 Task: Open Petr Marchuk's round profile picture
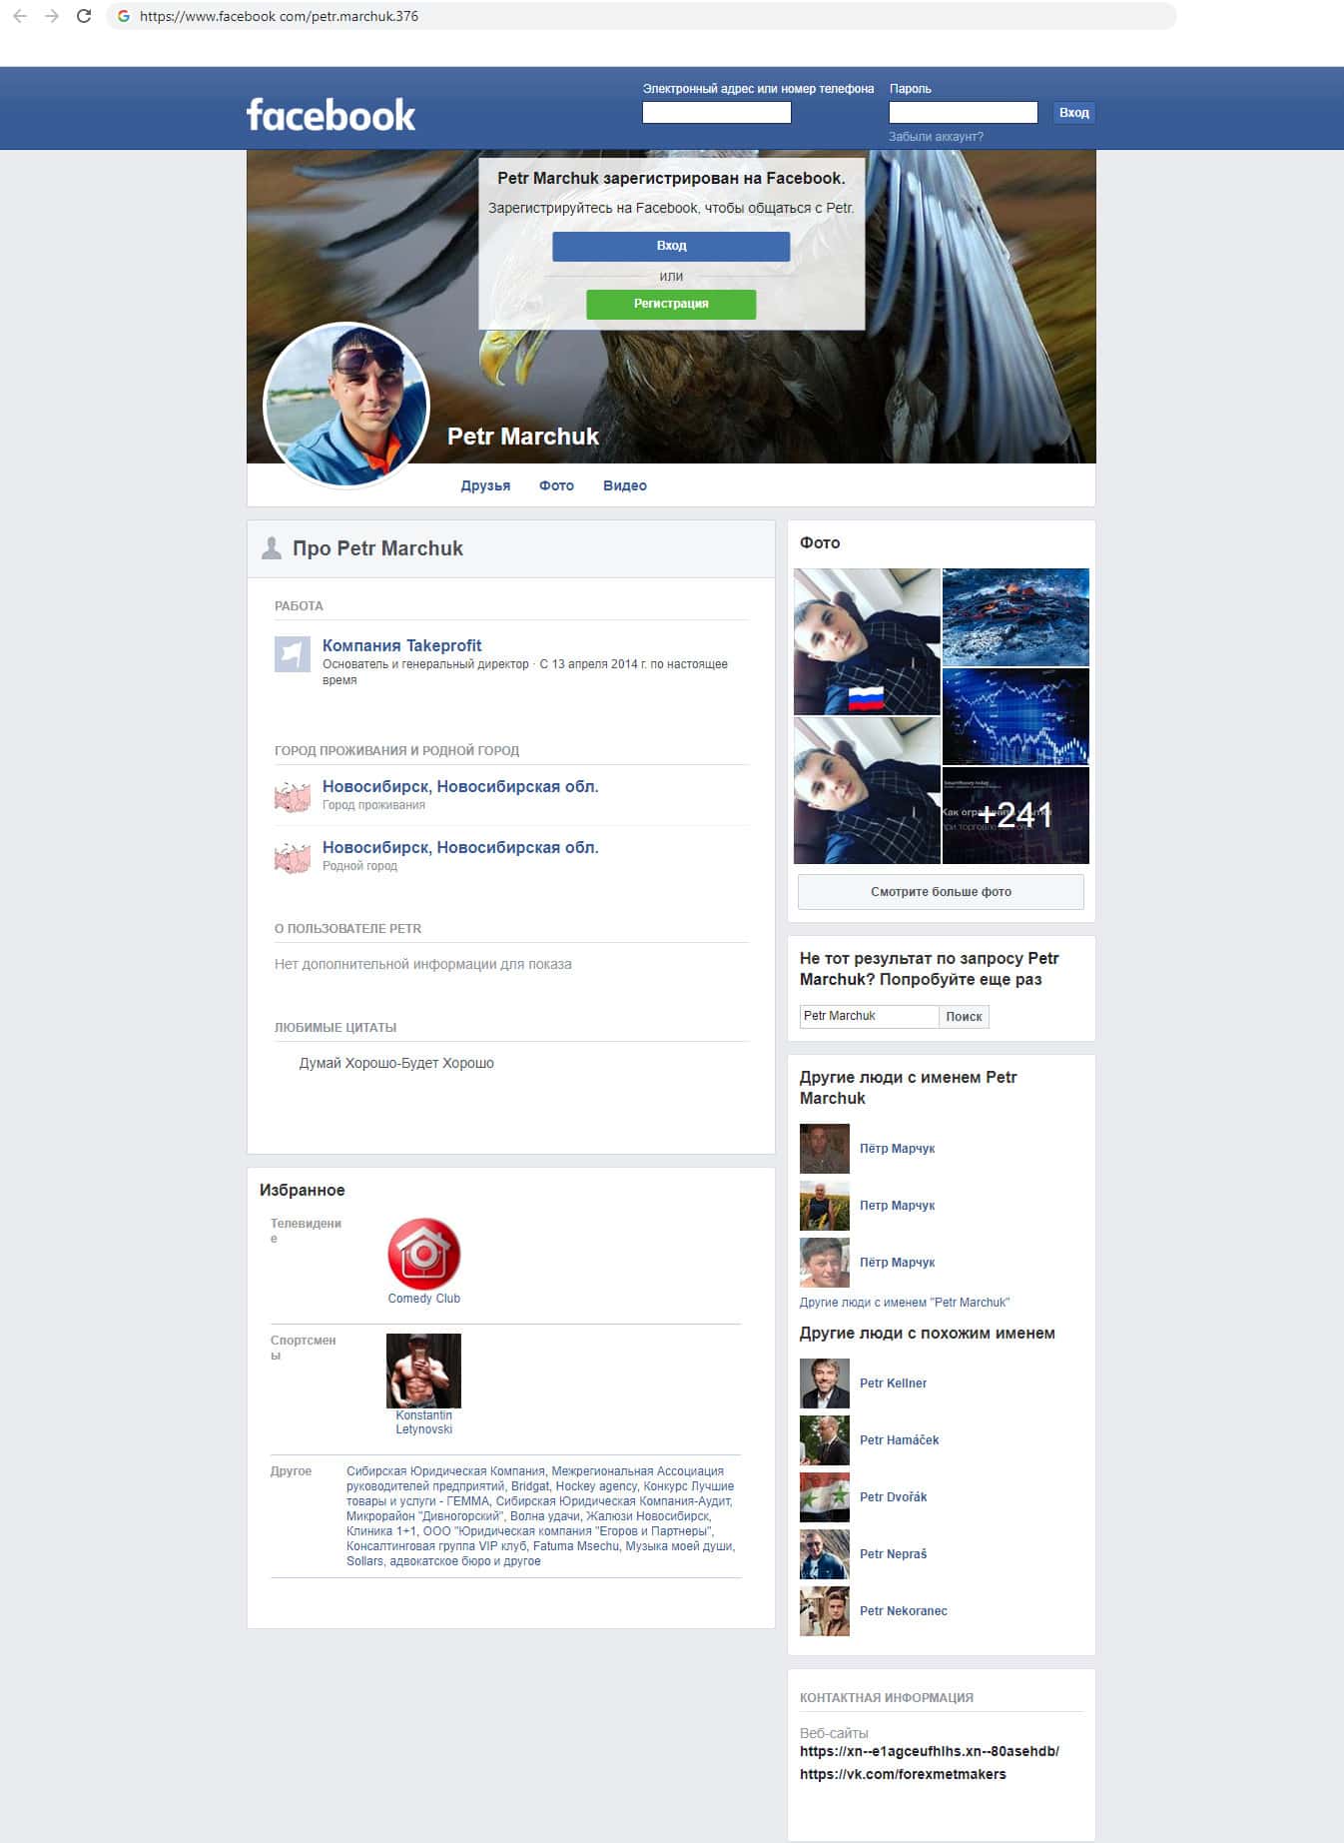click(346, 405)
